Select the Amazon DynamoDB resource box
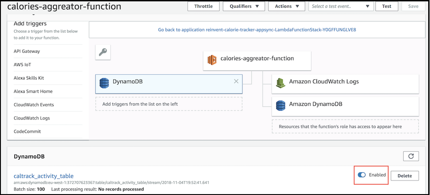Screen dimensions: 430x195 coord(345,106)
